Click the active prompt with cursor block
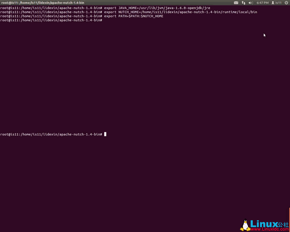The height and width of the screenshot is (232, 290). tap(53, 134)
